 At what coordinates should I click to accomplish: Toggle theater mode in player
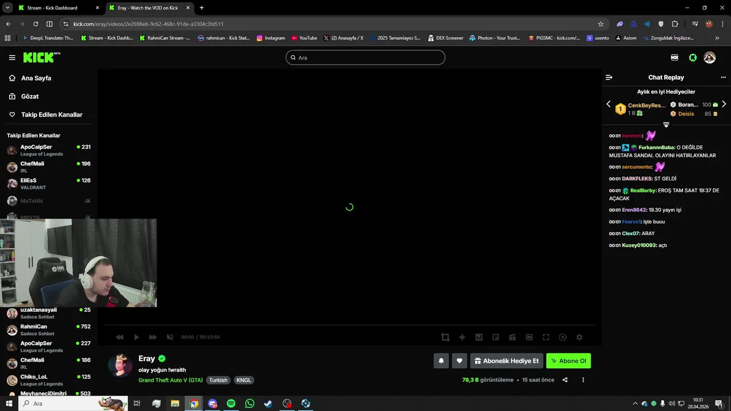pos(529,337)
